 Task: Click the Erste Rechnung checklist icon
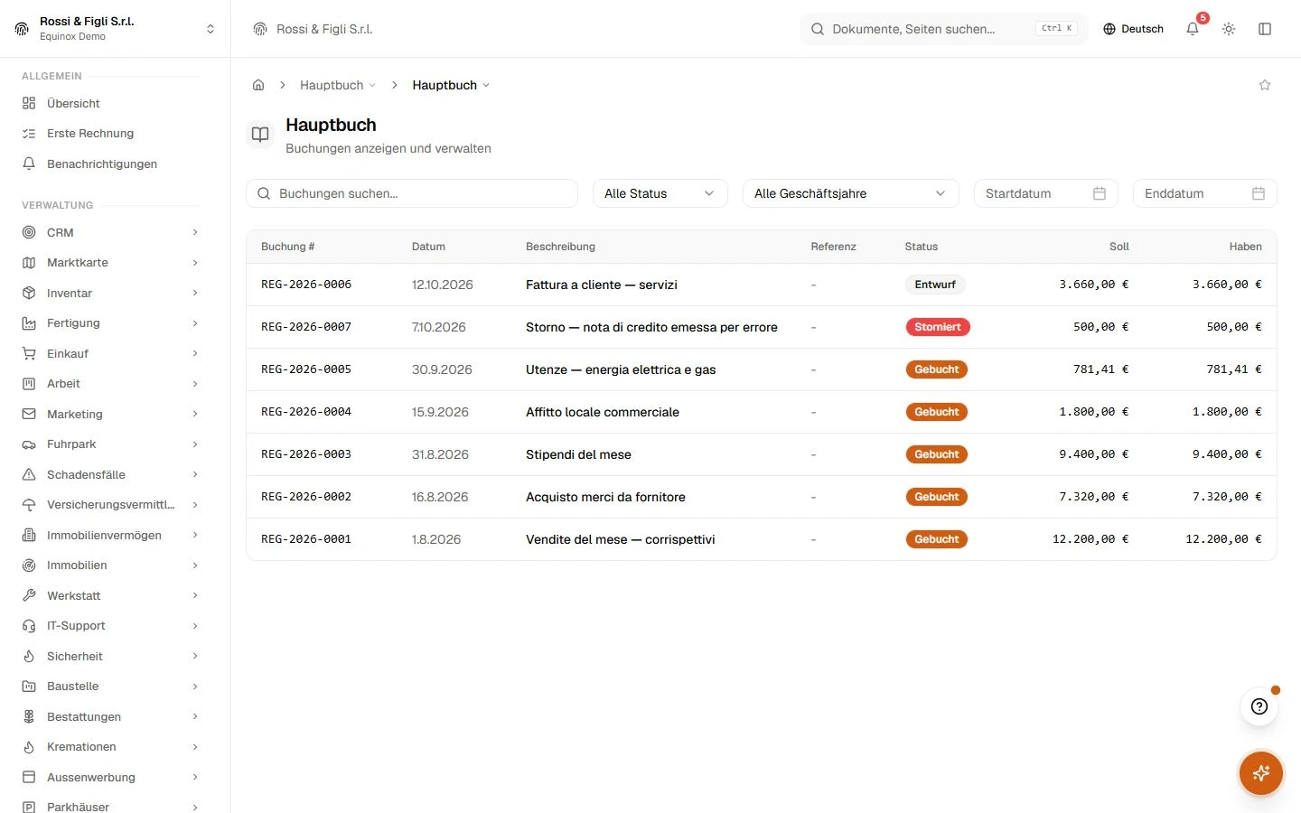coord(29,134)
